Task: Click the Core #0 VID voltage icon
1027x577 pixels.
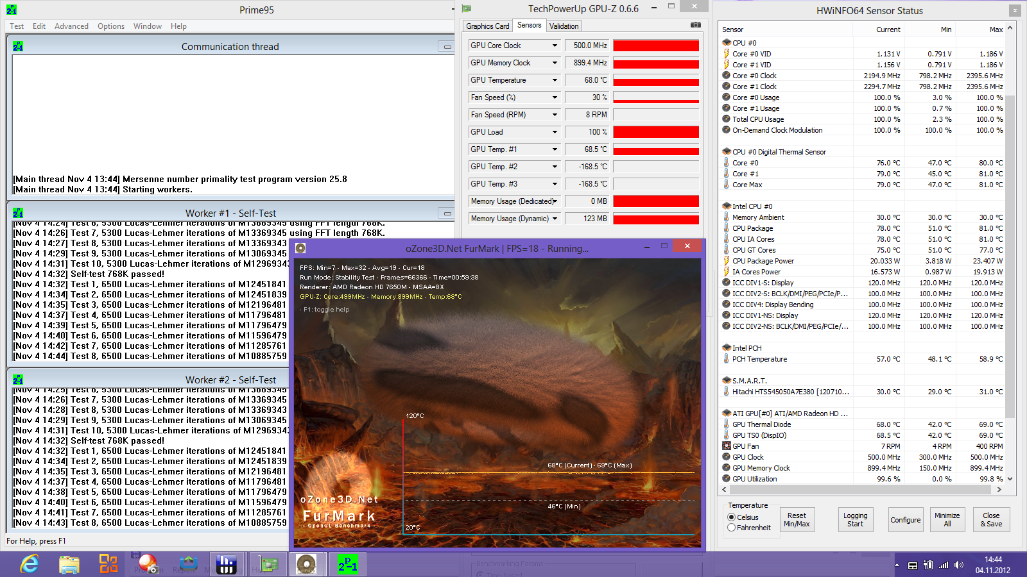Action: click(727, 54)
